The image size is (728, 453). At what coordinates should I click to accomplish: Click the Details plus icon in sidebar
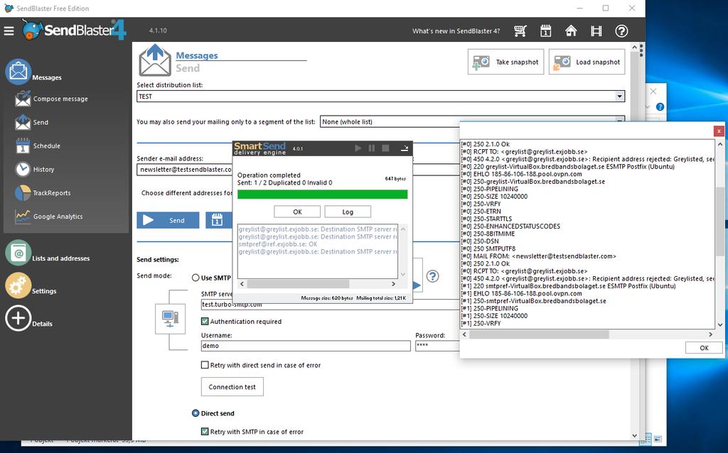(x=18, y=319)
